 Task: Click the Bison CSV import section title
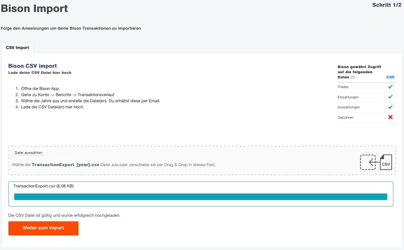pyautogui.click(x=33, y=66)
